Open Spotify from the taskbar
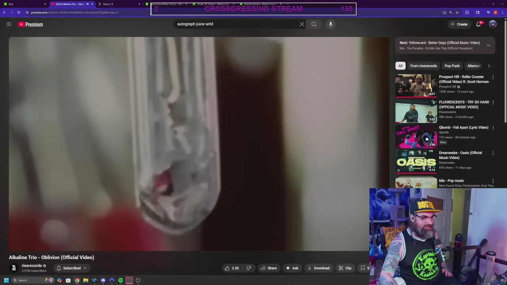This screenshot has width=507, height=285. click(x=120, y=280)
